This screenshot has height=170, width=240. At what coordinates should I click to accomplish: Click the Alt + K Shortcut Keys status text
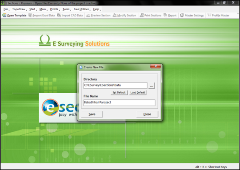coord(211,167)
